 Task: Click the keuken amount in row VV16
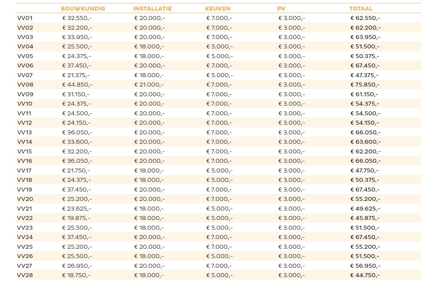(219, 161)
